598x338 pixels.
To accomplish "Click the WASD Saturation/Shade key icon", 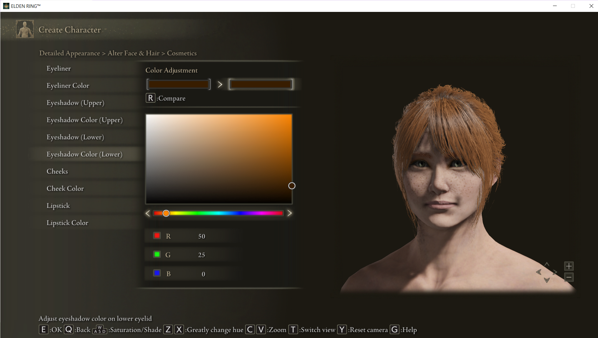I will coord(100,330).
